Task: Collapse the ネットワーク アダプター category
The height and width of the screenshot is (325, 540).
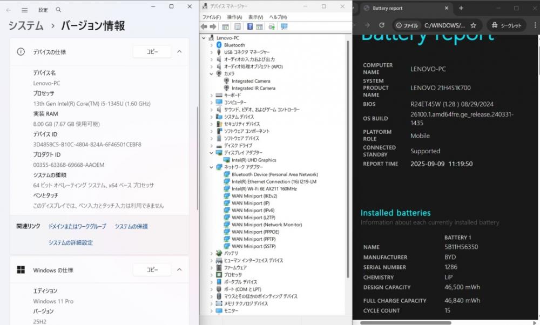Action: click(212, 167)
